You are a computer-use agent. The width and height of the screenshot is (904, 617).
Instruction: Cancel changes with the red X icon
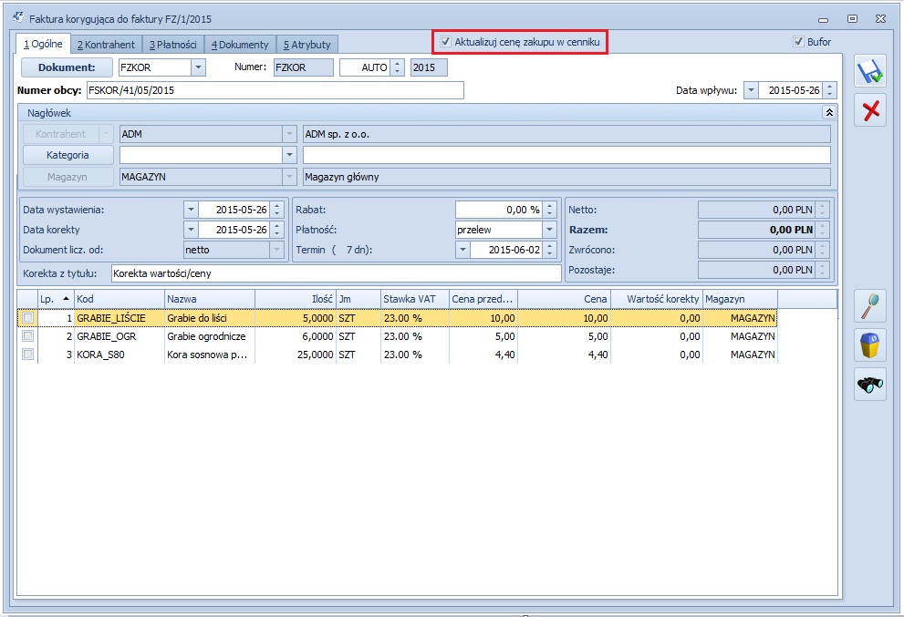point(869,110)
